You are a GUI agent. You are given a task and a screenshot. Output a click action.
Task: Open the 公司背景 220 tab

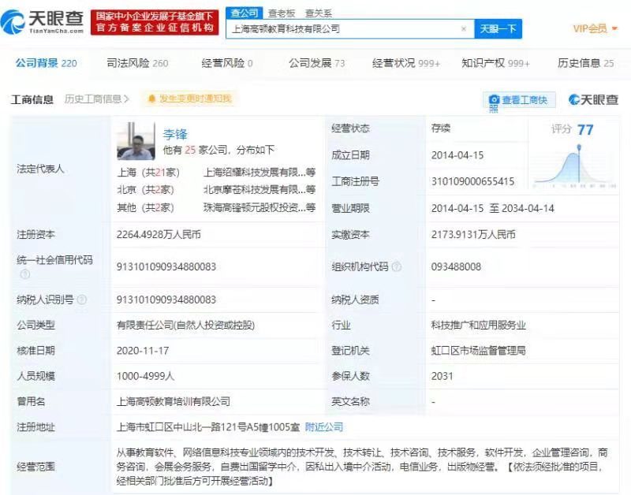tap(46, 63)
